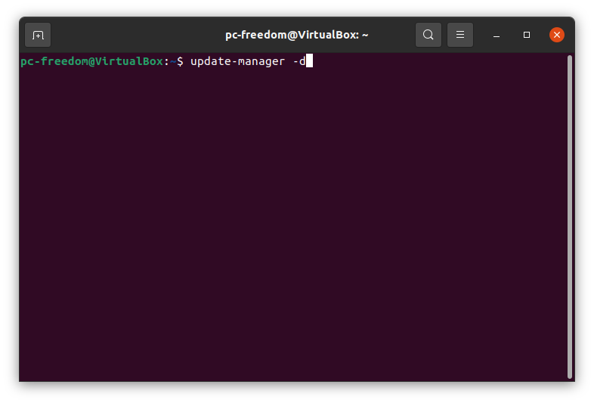
Task: Click the tilde in the prompt path
Action: [x=173, y=61]
